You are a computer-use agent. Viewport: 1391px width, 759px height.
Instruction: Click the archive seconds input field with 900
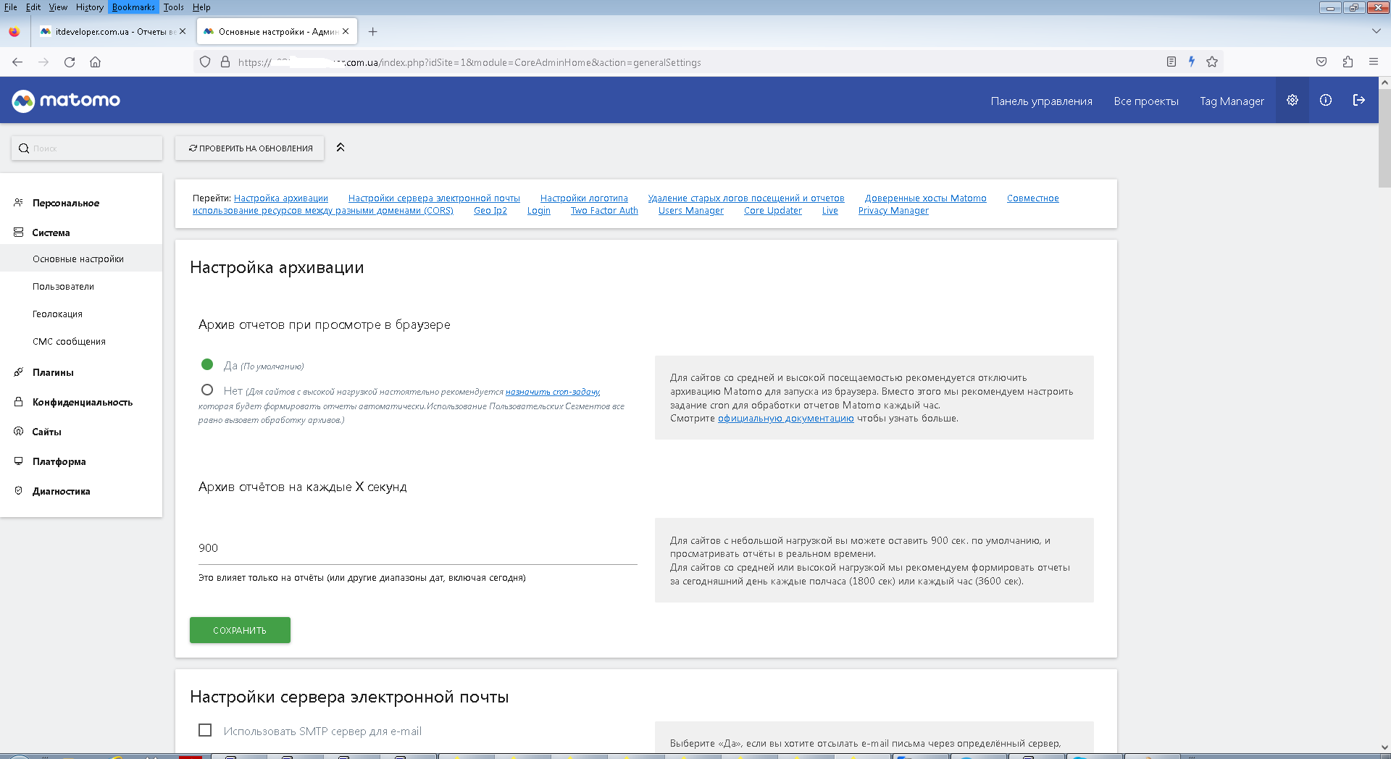pos(417,548)
